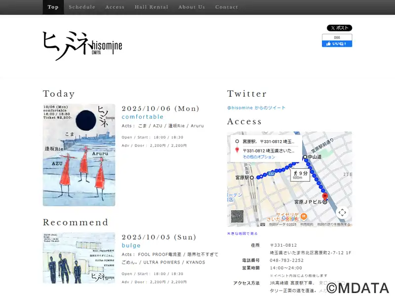Click the 中山道 waypoint marker on map
This screenshot has height=296, width=395.
(305, 157)
